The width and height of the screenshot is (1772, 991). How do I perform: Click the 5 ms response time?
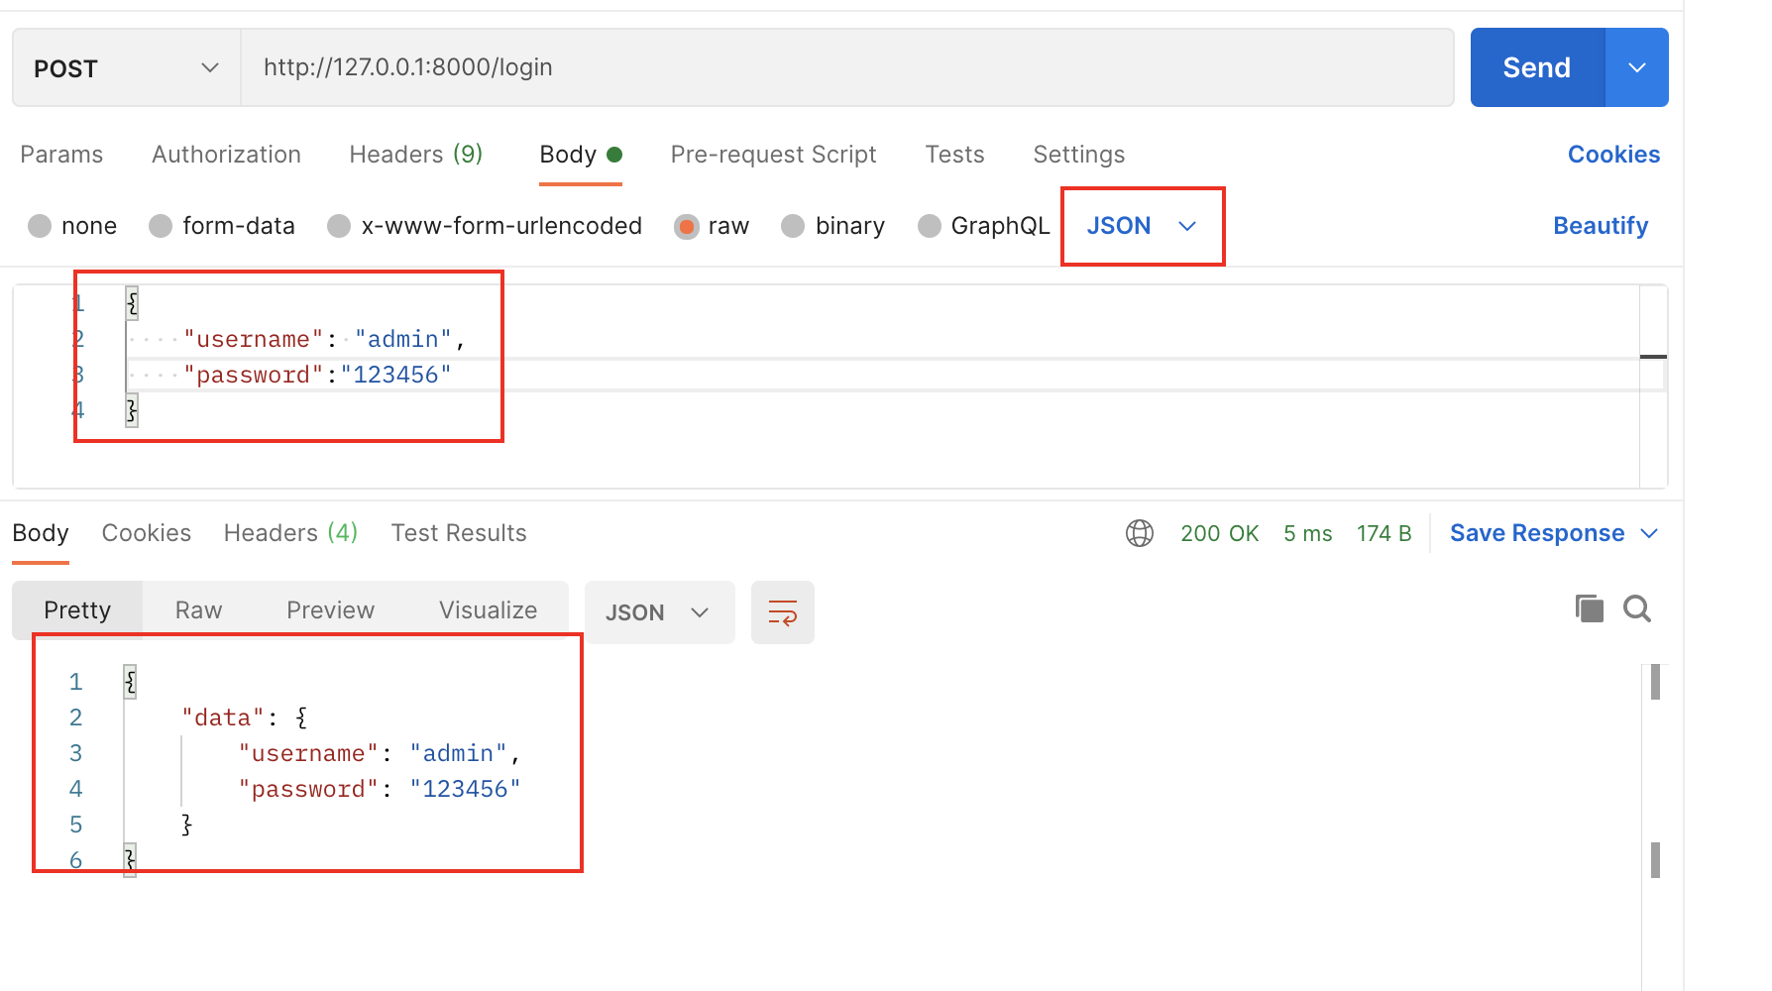1308,533
